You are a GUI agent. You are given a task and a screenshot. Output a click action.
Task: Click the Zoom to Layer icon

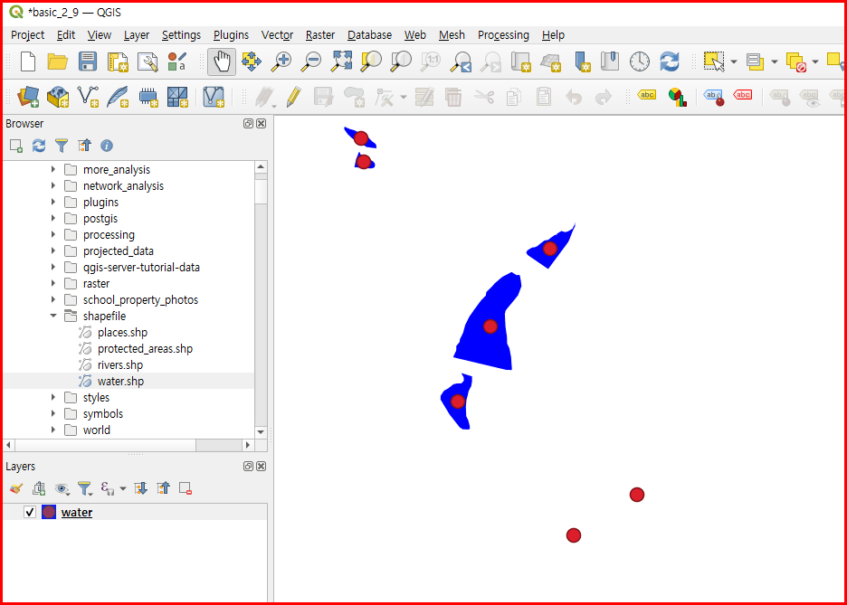point(402,61)
